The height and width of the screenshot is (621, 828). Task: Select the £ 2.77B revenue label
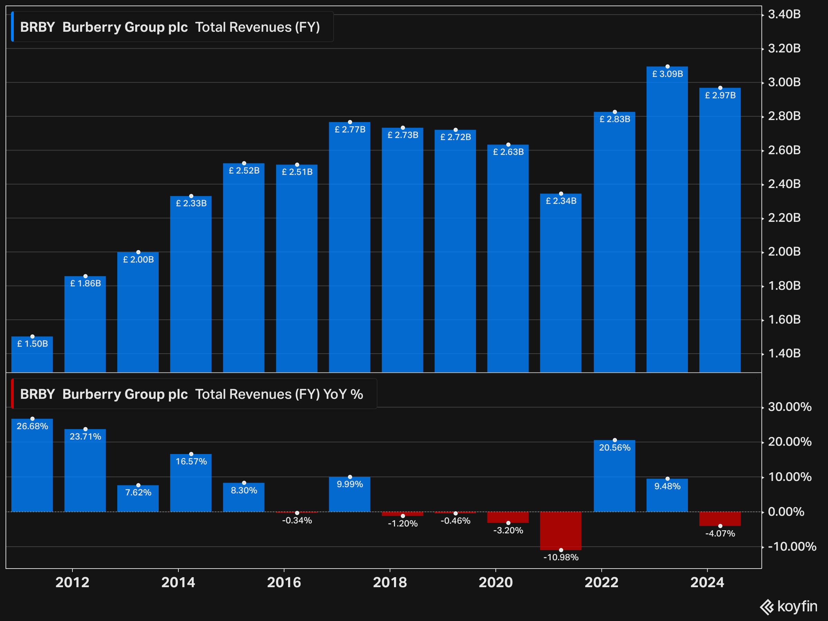pos(350,129)
